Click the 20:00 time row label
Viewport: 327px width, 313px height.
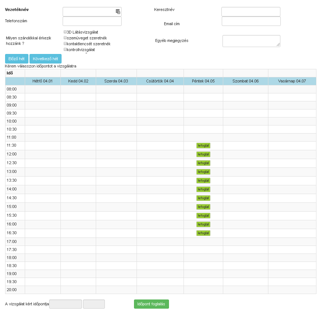[12, 290]
